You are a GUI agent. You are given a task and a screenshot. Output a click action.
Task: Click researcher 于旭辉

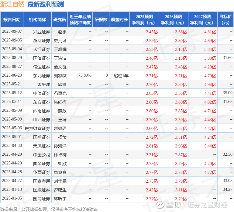click(x=60, y=49)
